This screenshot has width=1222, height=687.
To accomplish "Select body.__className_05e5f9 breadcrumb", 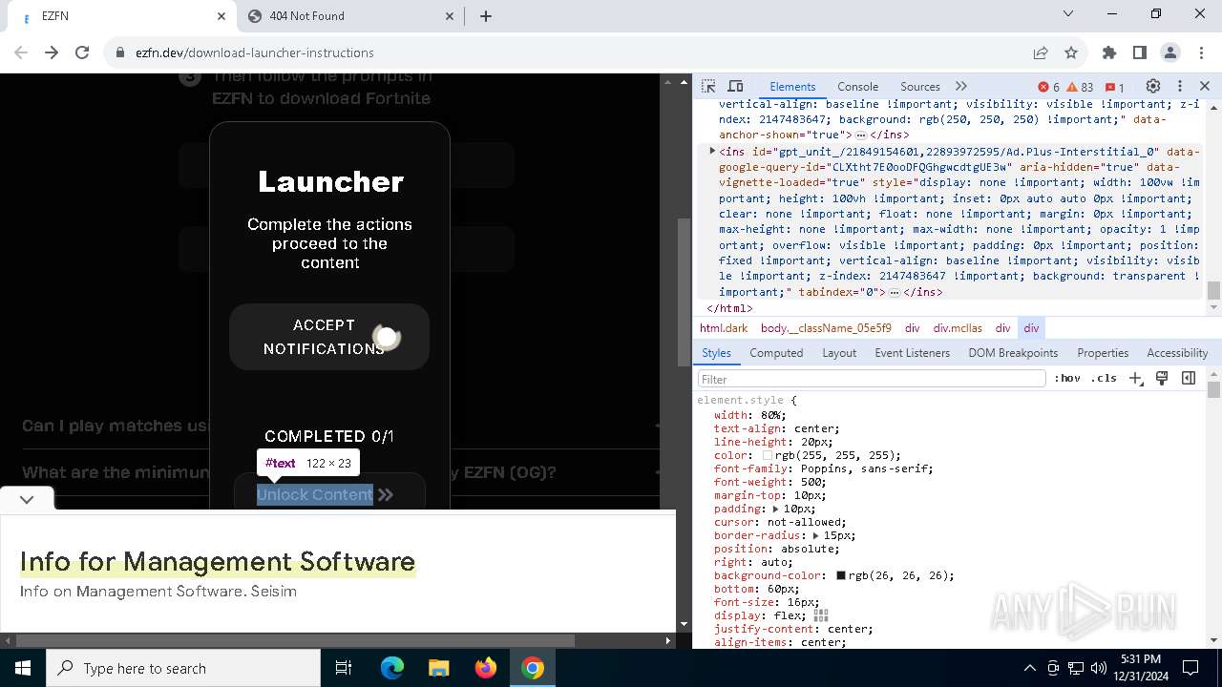I will [826, 328].
